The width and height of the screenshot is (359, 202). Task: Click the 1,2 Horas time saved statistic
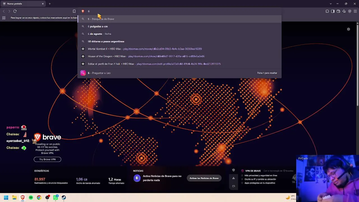click(x=115, y=179)
